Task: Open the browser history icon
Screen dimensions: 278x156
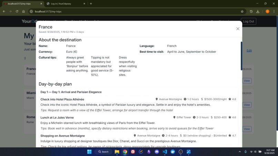Action: click(251, 11)
